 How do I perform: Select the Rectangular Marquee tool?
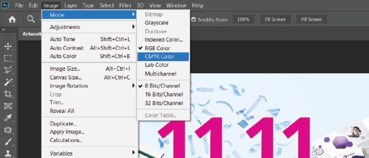8,58
